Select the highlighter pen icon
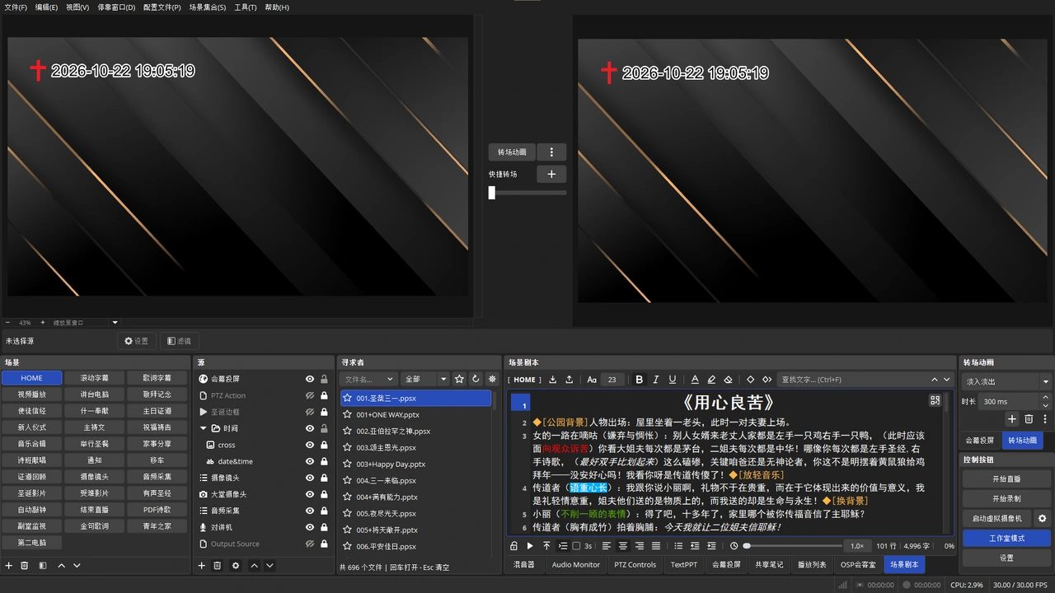The width and height of the screenshot is (1055, 593). coord(711,380)
